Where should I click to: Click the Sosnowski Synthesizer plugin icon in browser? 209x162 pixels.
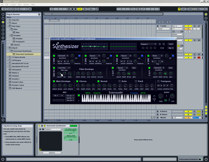(x=14, y=54)
